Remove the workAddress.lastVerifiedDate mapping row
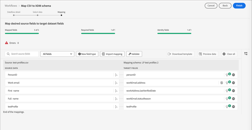The width and height of the screenshot is (252, 130). click(234, 91)
